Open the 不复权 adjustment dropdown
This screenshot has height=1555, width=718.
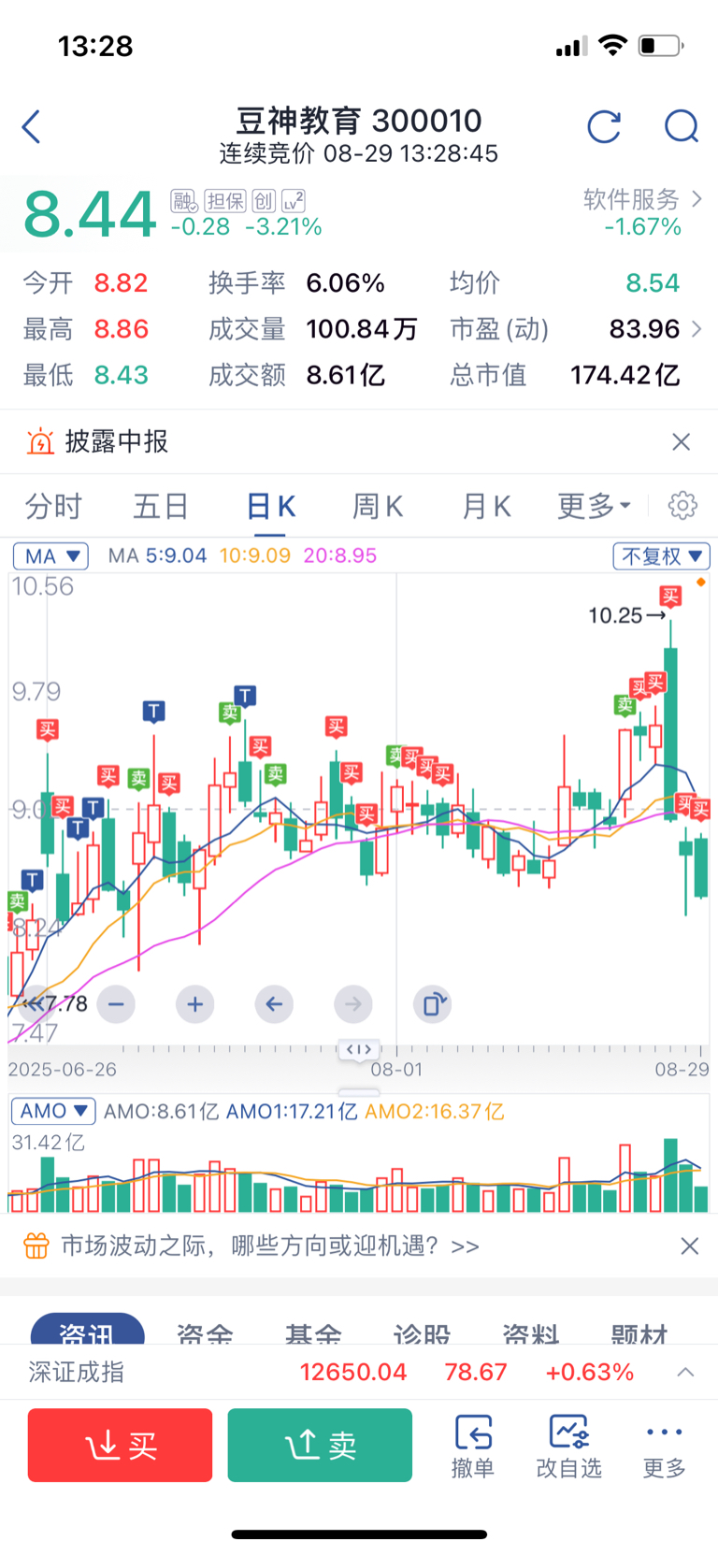(661, 556)
